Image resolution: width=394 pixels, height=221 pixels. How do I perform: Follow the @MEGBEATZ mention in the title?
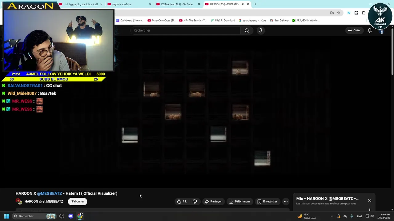coord(49,193)
